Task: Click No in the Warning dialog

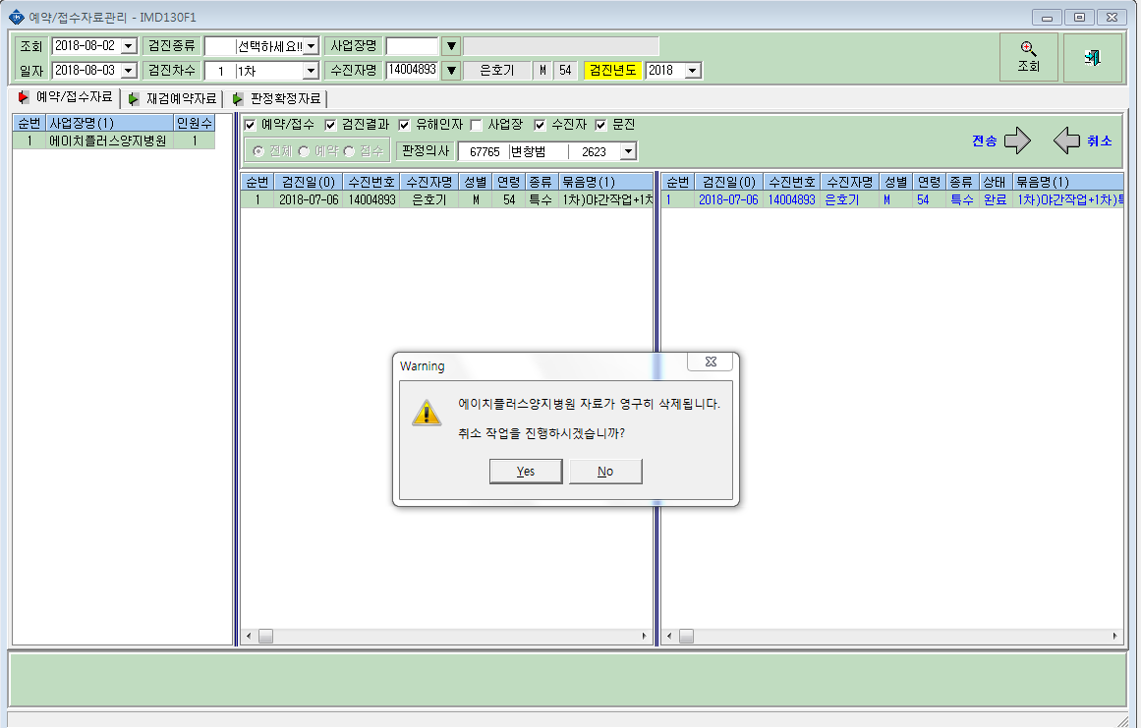Action: (605, 472)
